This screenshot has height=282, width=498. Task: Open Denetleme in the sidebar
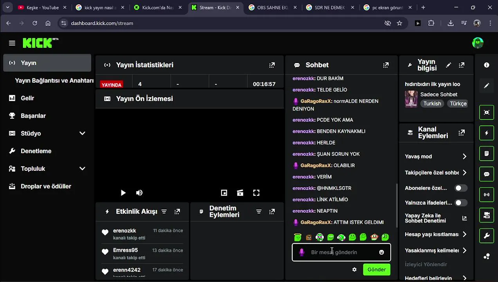coord(47,151)
